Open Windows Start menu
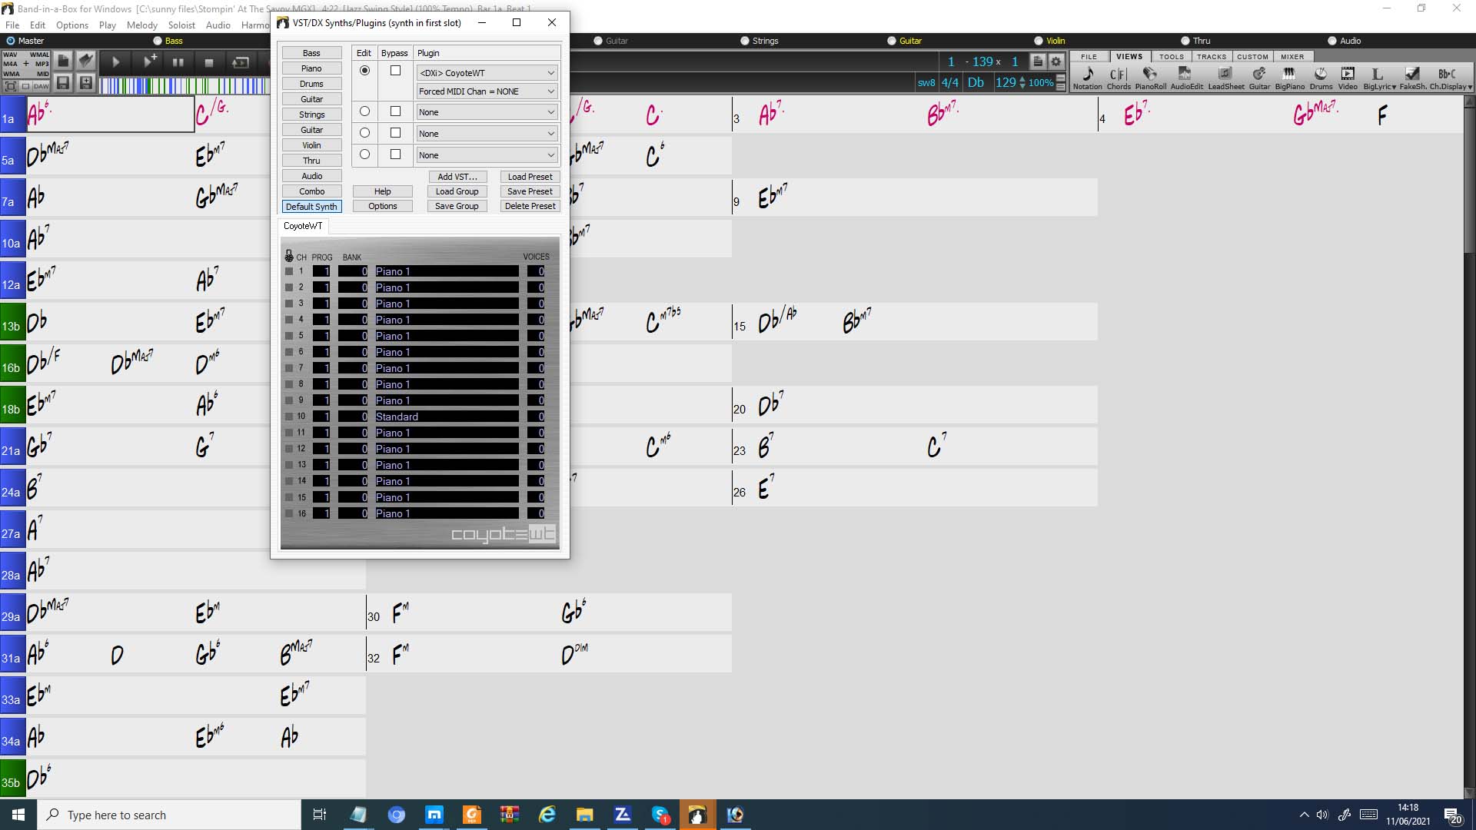 pyautogui.click(x=18, y=815)
